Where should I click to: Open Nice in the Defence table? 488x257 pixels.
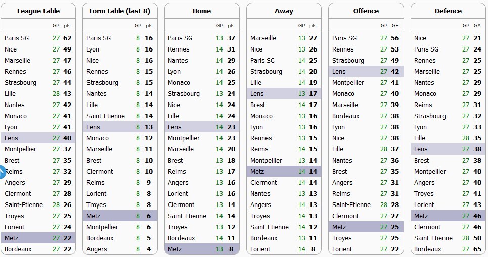point(420,38)
